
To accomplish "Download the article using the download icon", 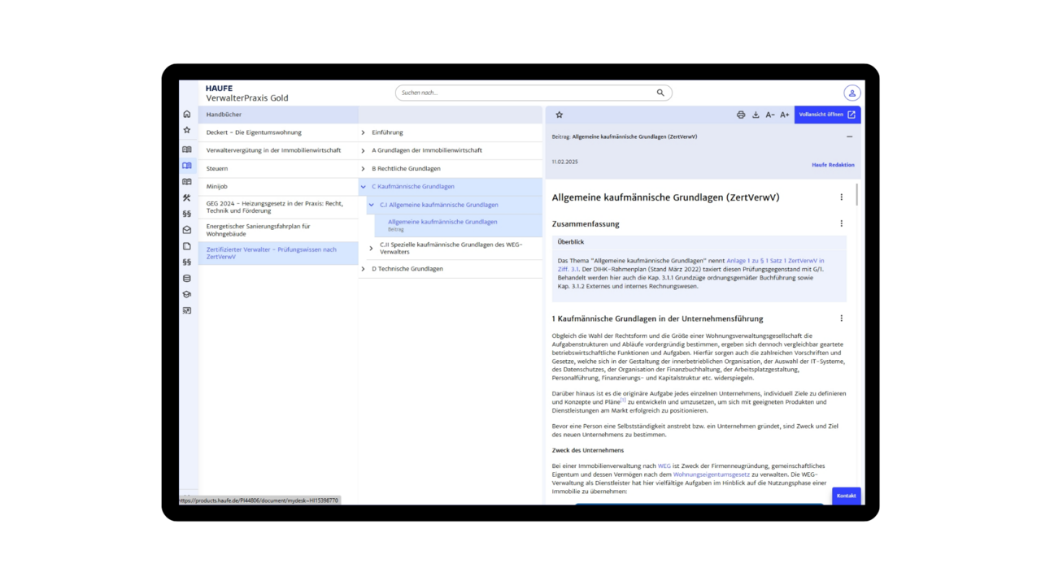I will (756, 115).
